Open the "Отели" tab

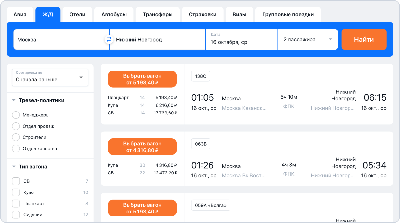77,14
